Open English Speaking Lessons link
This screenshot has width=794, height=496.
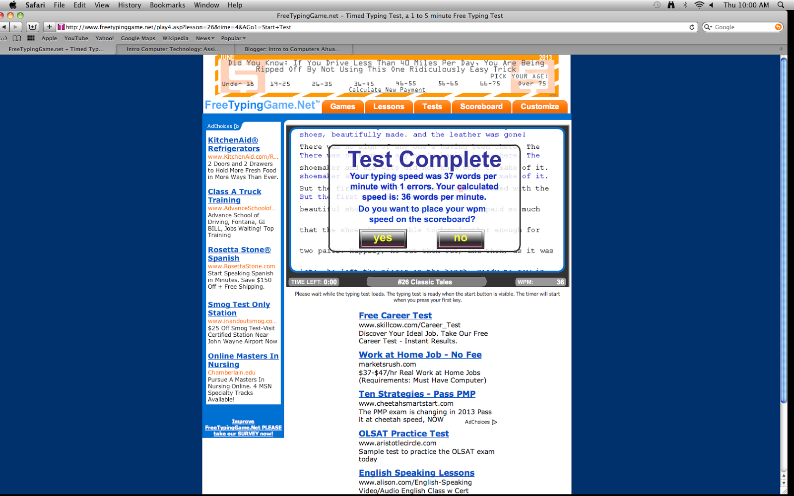[x=416, y=473]
